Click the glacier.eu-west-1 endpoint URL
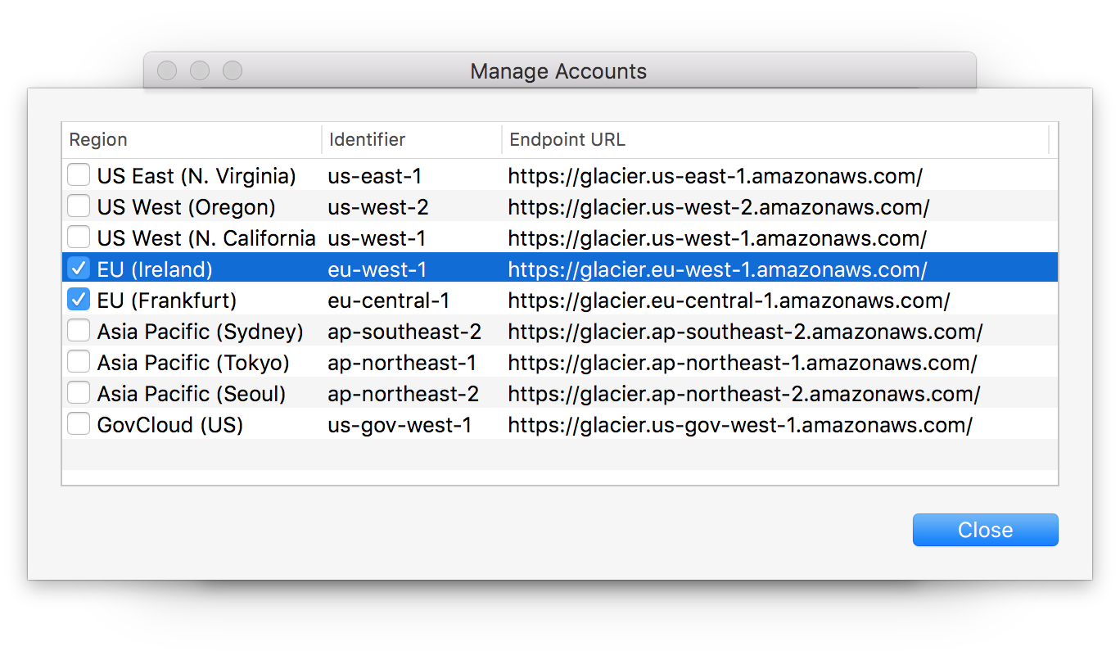Screen dimensions: 1120x660 pyautogui.click(x=717, y=269)
